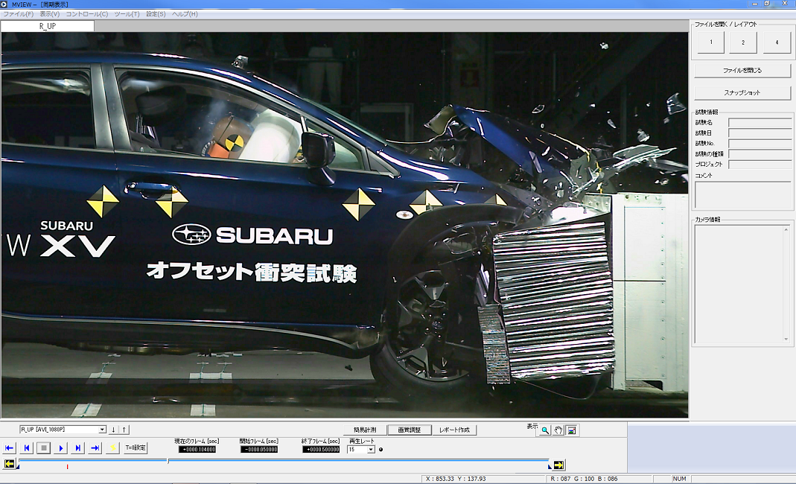Open the ヘルプ(H) menu
Viewport: 796px width, 484px height.
point(185,14)
